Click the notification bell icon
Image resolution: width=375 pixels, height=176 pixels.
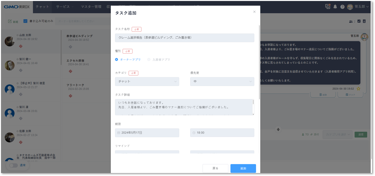click(x=335, y=7)
